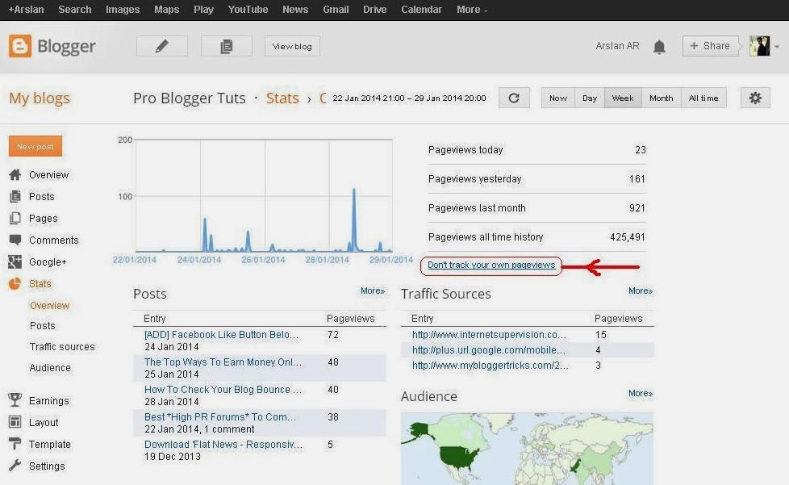Click the Blogger logo icon
The image size is (789, 485).
pyautogui.click(x=20, y=46)
